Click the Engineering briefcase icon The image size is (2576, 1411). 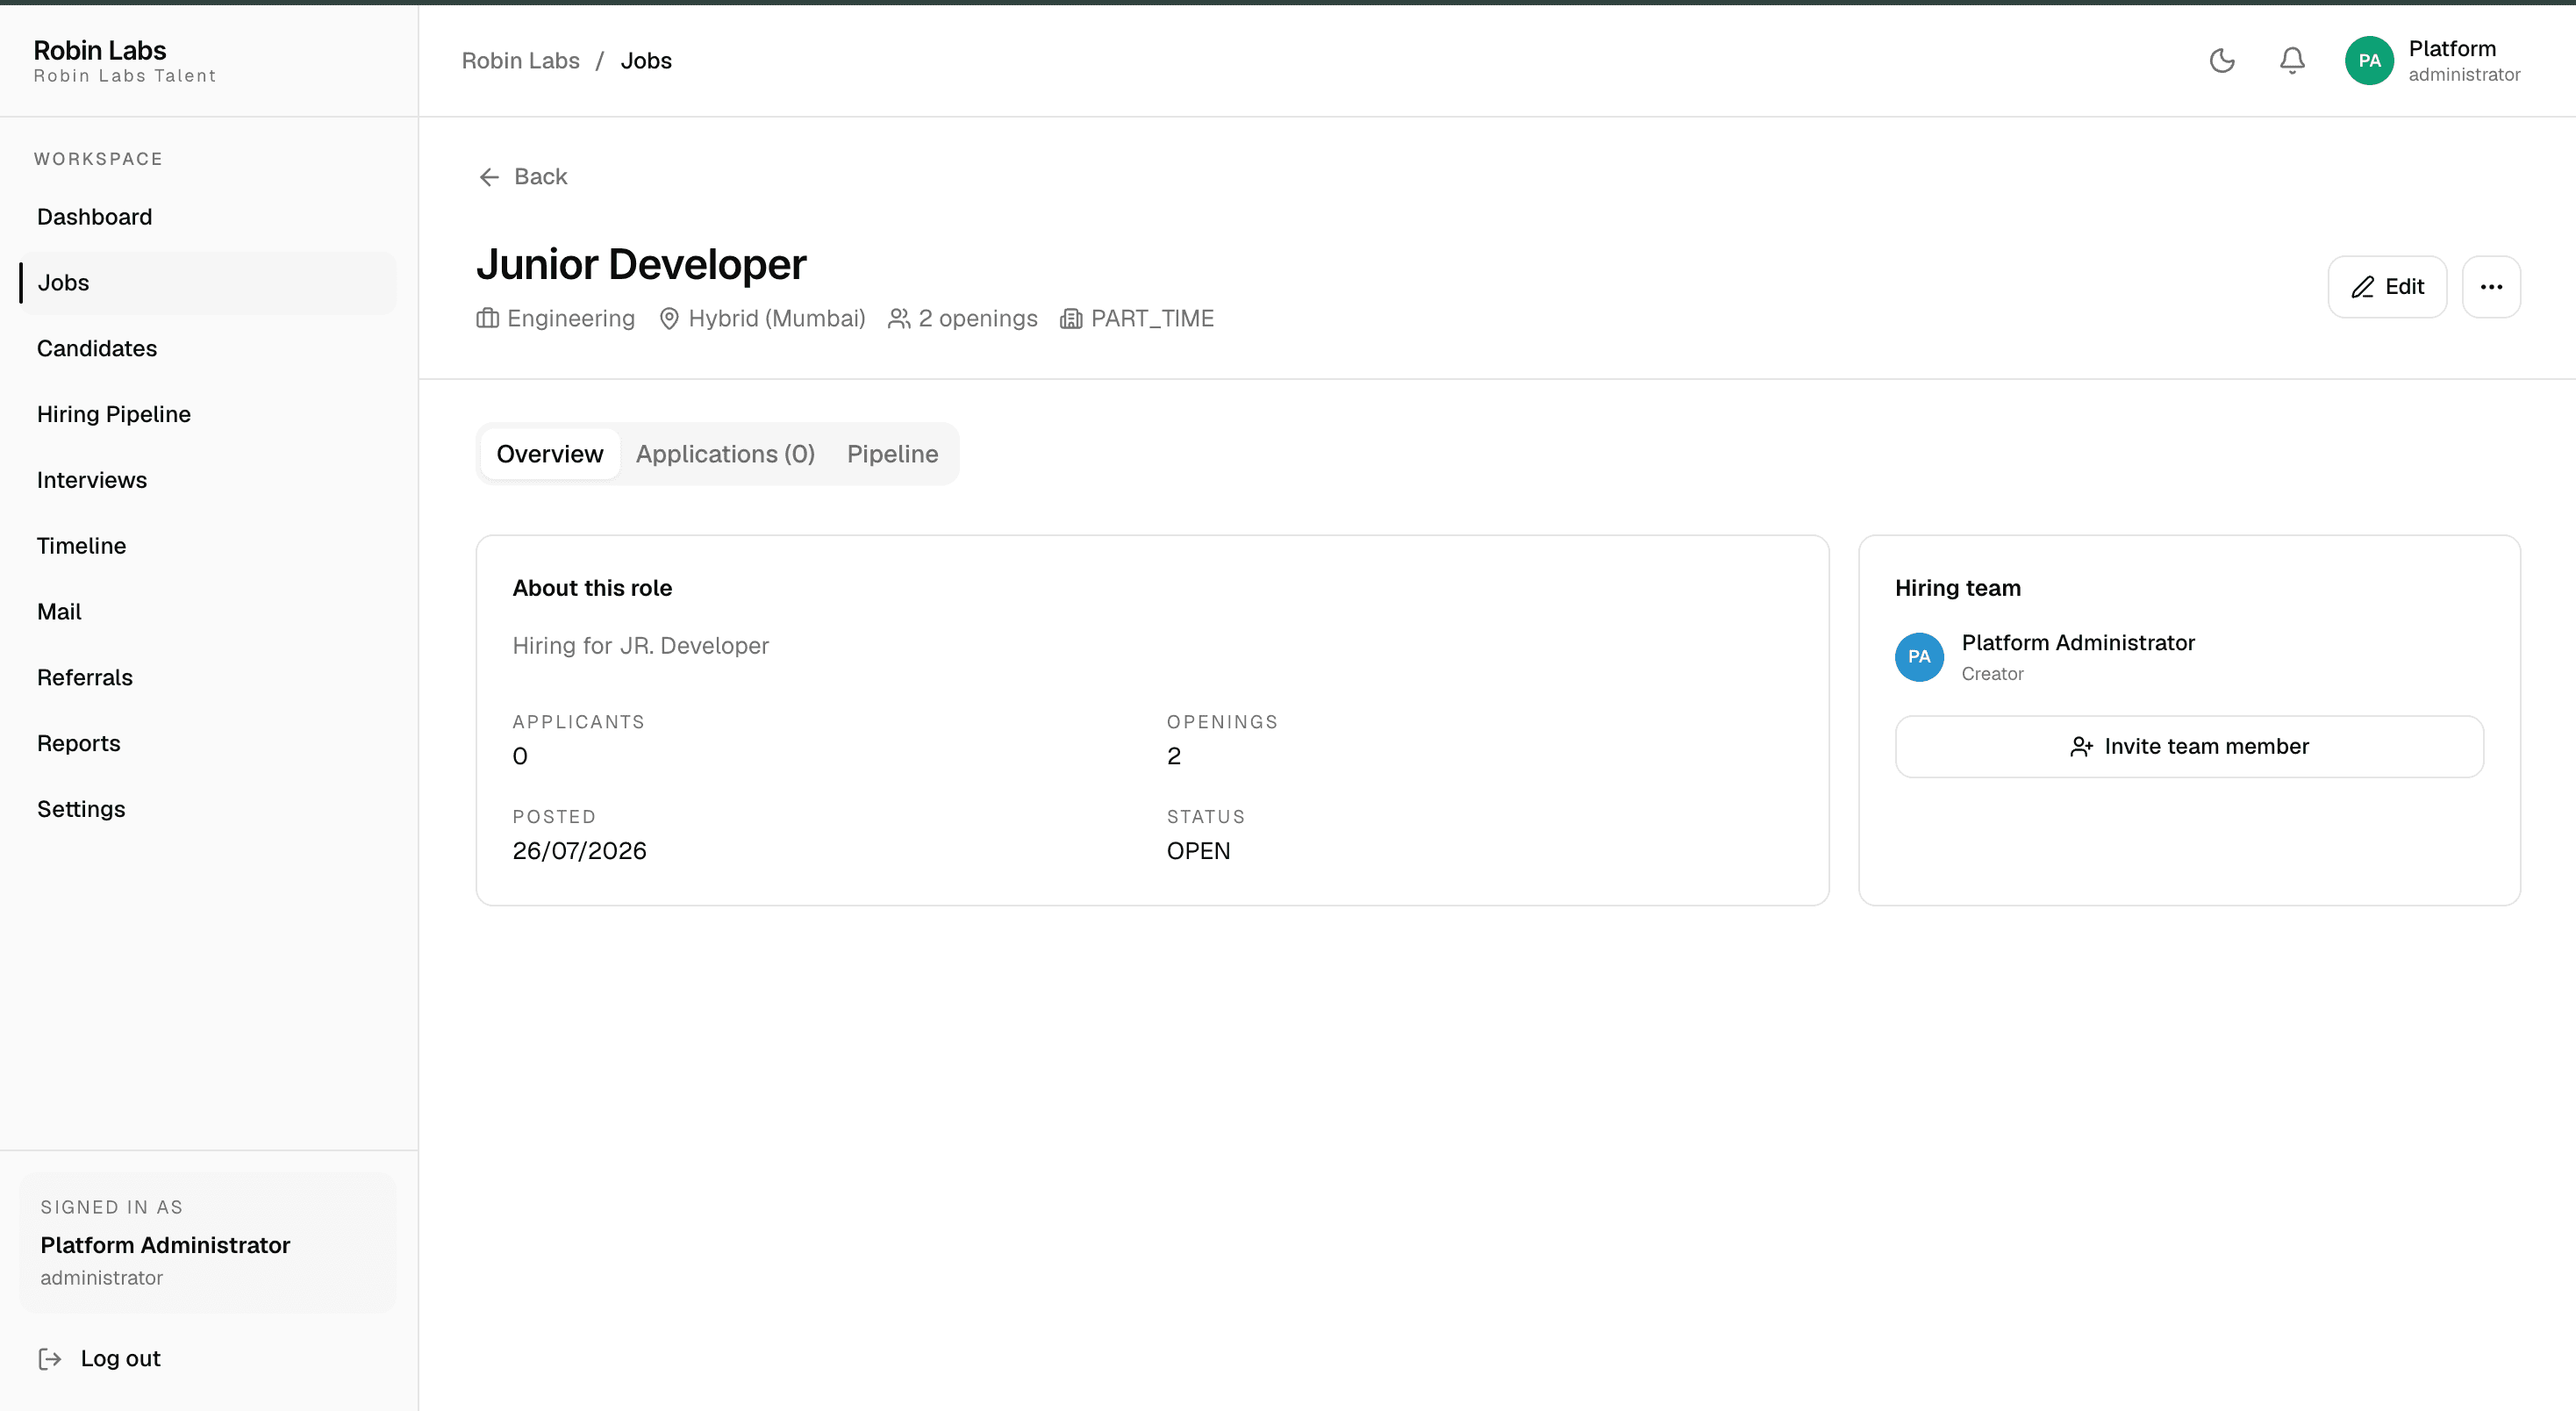pyautogui.click(x=487, y=318)
